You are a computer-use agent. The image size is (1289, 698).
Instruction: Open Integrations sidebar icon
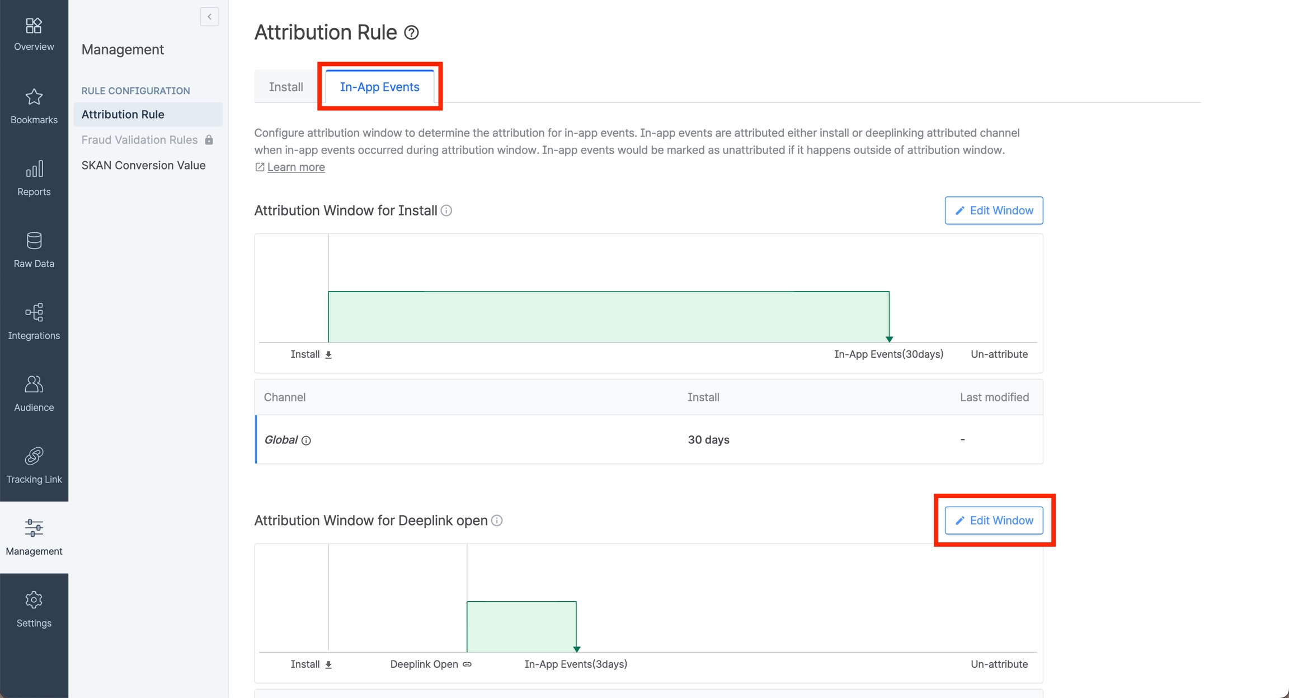(34, 313)
